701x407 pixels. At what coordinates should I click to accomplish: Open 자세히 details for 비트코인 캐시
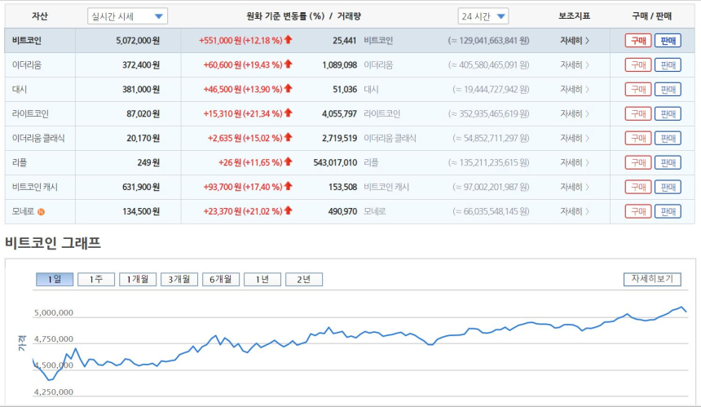coord(575,187)
